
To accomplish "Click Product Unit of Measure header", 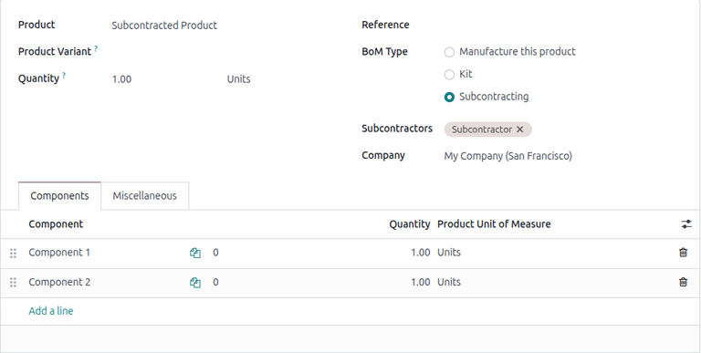I will 494,224.
